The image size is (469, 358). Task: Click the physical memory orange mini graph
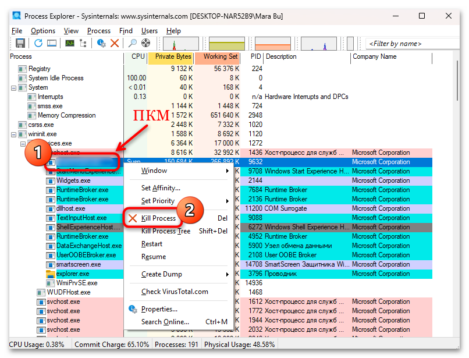pyautogui.click(x=273, y=44)
